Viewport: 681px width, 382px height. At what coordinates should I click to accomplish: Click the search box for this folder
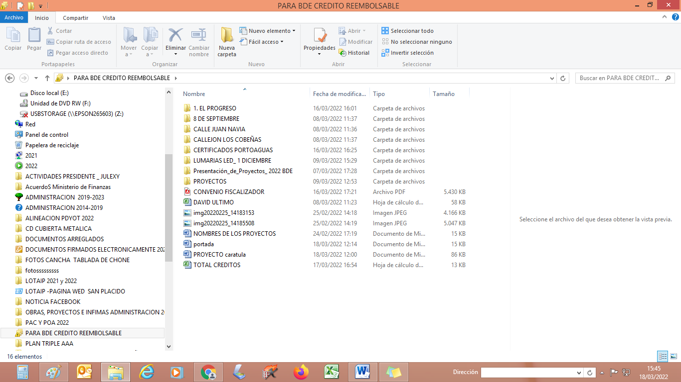[620, 78]
